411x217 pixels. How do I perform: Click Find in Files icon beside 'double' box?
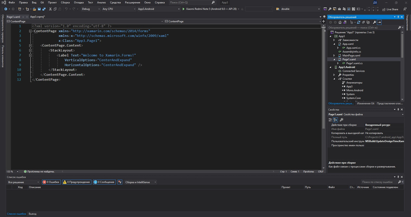[277, 9]
